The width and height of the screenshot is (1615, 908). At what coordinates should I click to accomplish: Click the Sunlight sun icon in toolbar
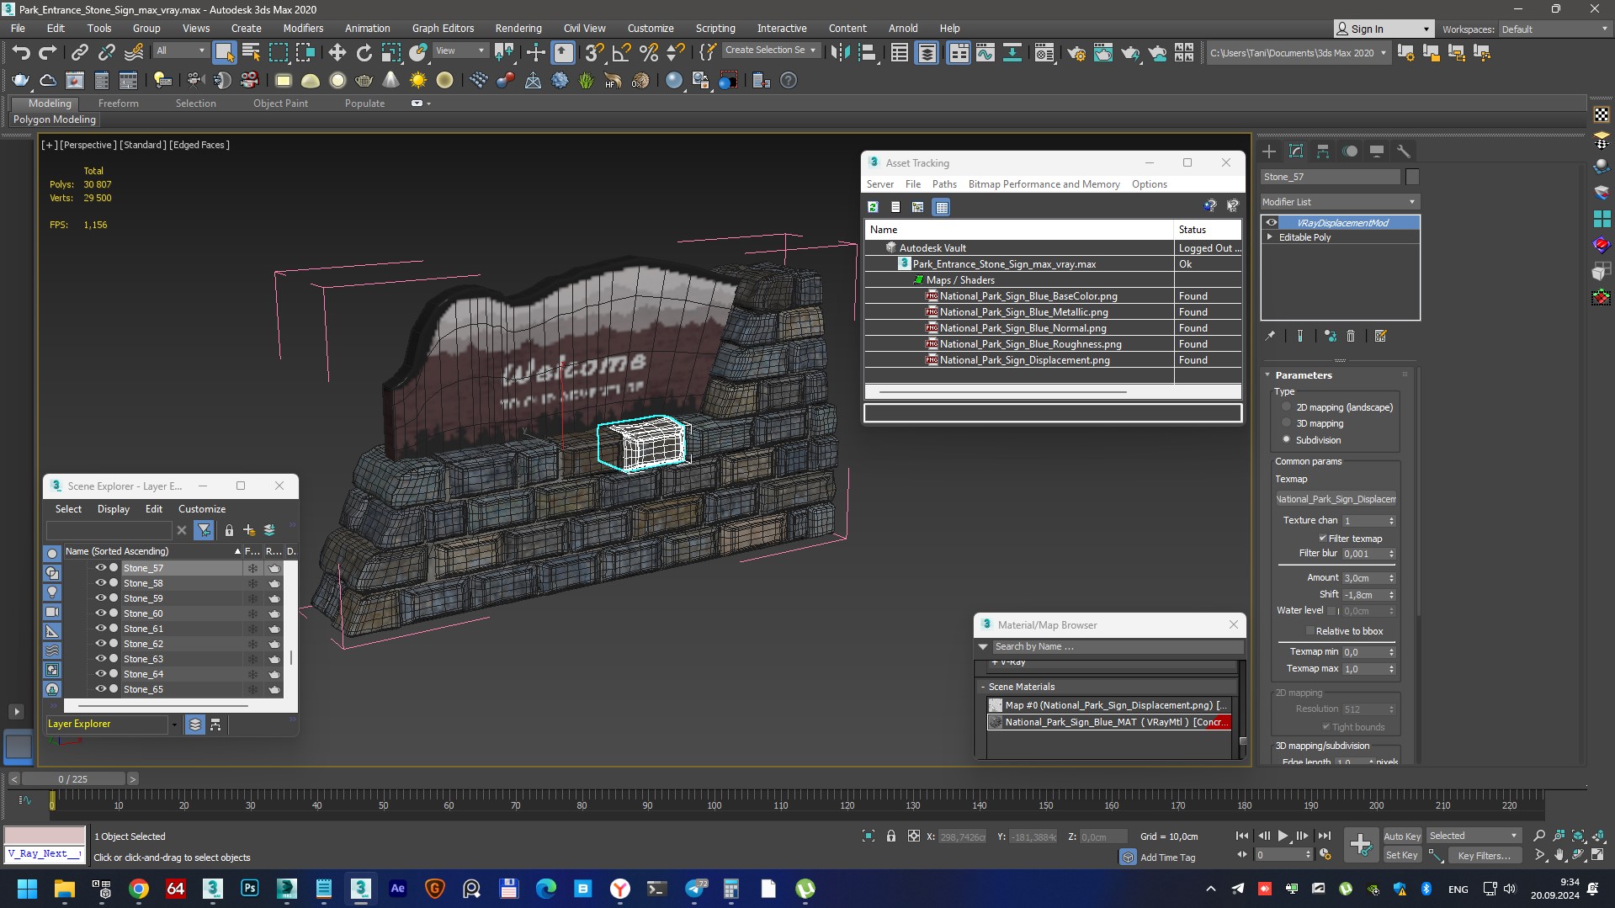coord(417,81)
